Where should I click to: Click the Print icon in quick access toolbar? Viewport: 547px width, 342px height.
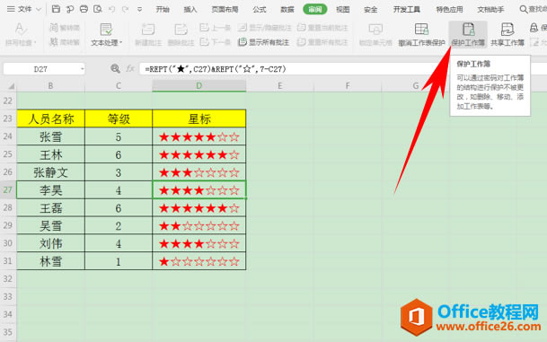84,9
